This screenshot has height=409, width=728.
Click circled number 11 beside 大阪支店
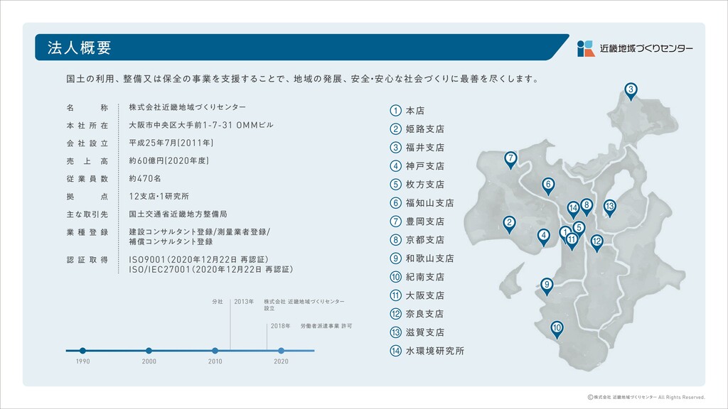tap(395, 295)
